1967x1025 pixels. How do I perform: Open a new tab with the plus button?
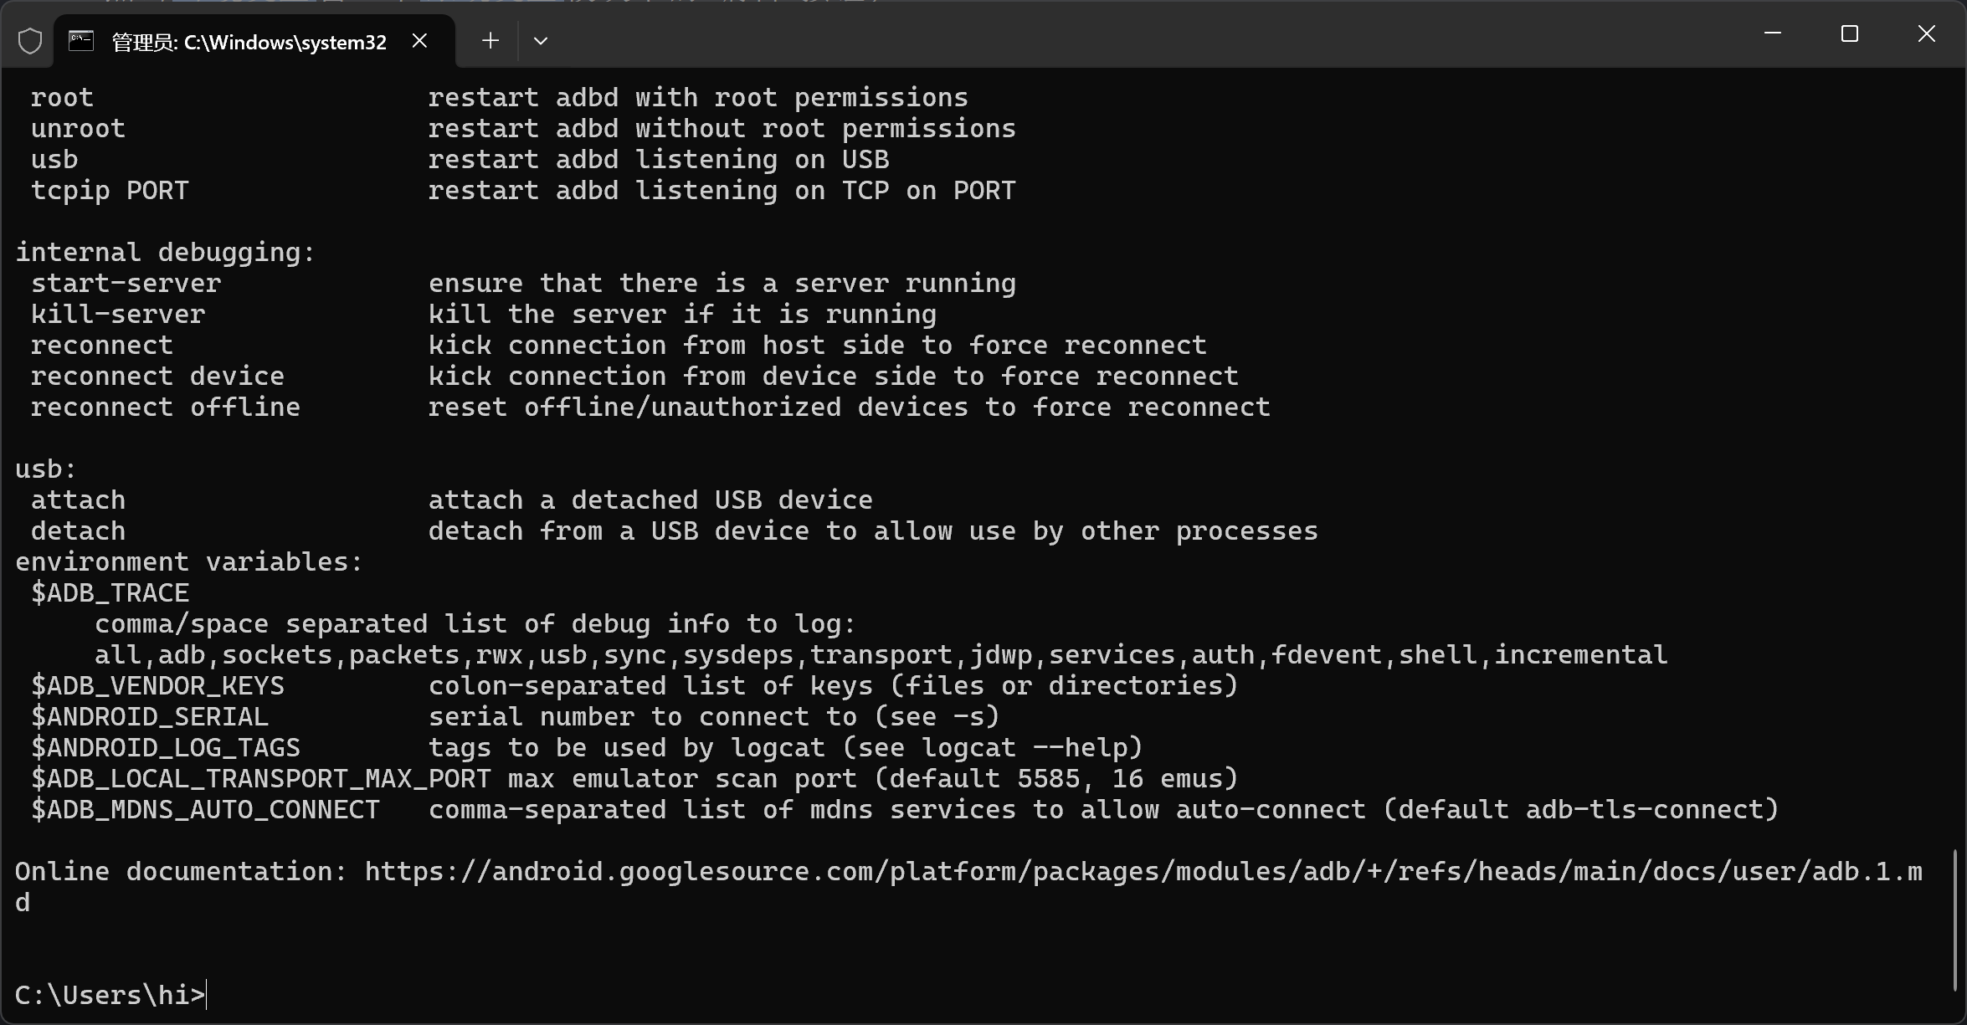tap(490, 40)
